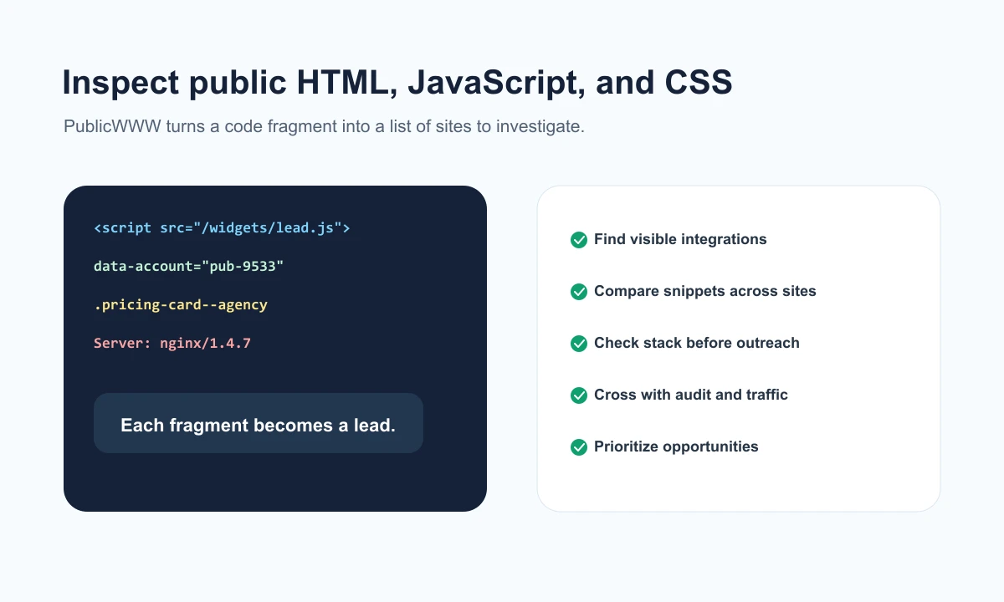Click the Each fragment becomes a lead button
The width and height of the screenshot is (1004, 602).
pos(259,423)
